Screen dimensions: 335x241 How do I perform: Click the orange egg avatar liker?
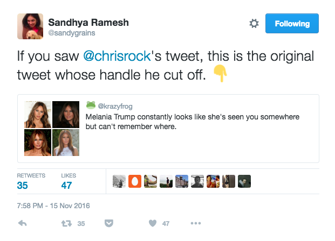(x=135, y=181)
